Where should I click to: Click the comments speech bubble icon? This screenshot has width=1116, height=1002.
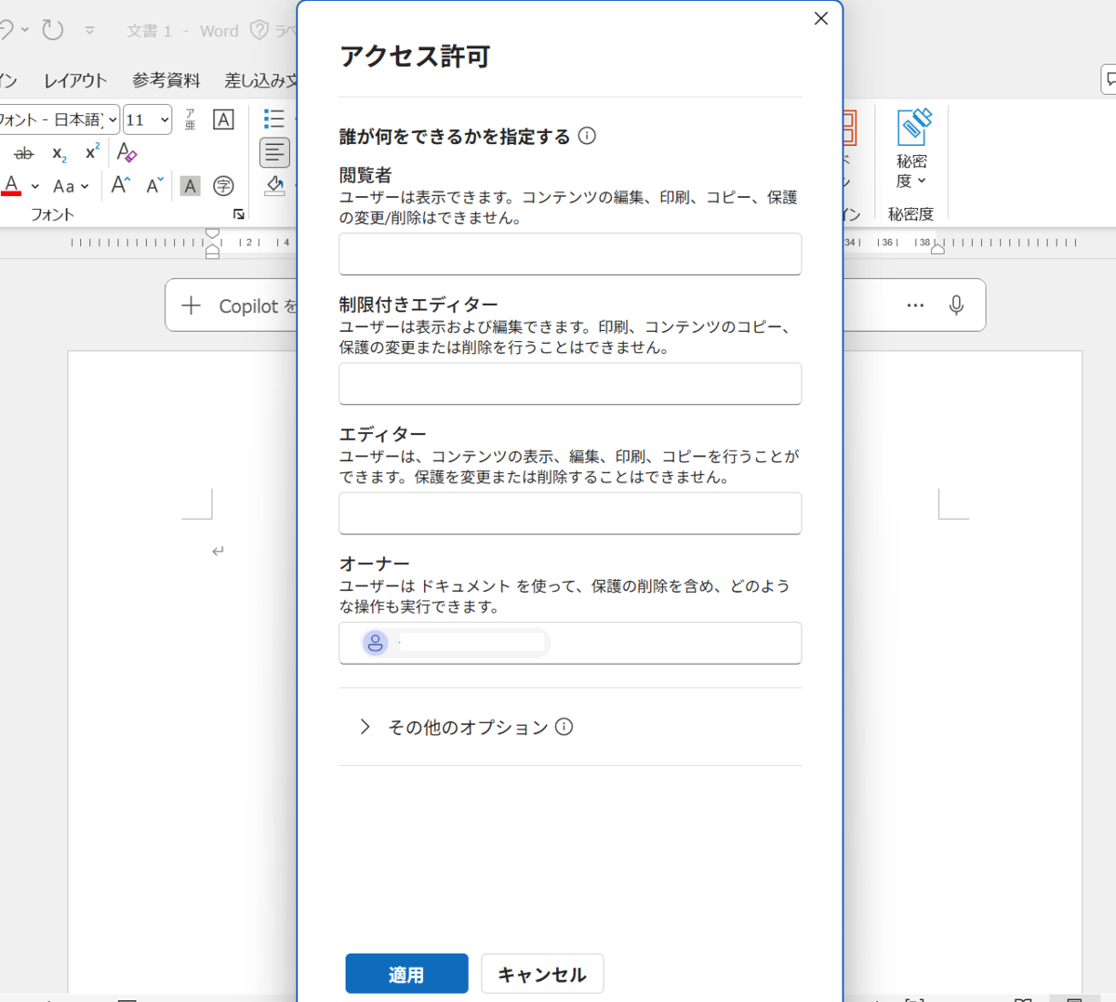[x=1109, y=80]
